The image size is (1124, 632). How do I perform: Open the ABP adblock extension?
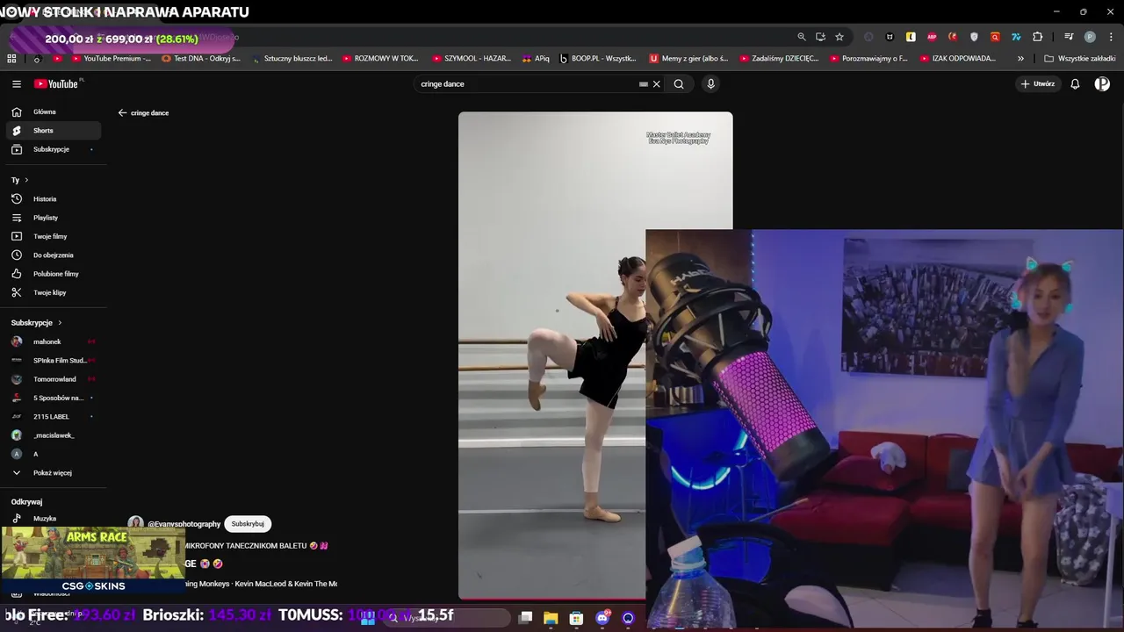pos(932,37)
